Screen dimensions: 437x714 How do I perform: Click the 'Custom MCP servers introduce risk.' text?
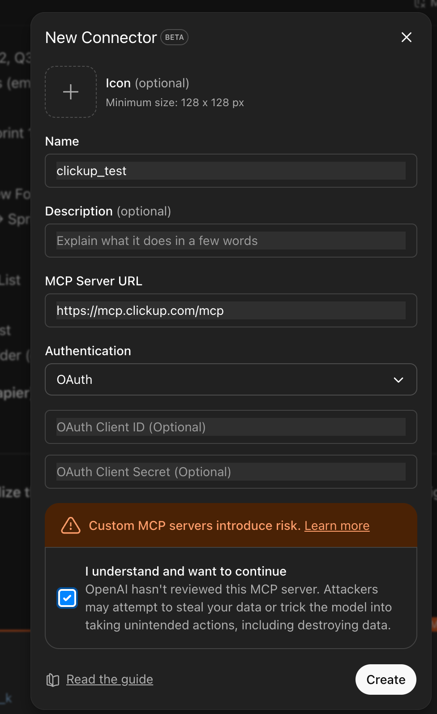195,525
